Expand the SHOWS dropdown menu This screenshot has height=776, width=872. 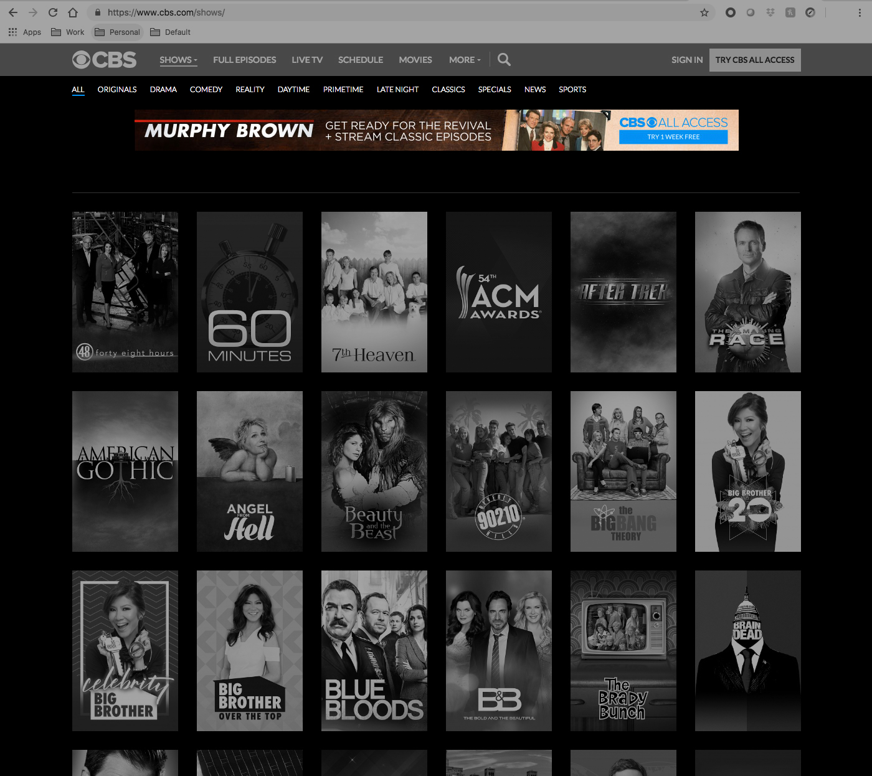[178, 60]
